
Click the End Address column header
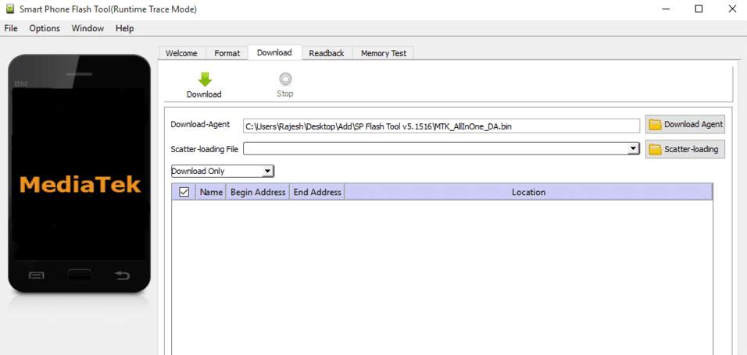pyautogui.click(x=317, y=192)
